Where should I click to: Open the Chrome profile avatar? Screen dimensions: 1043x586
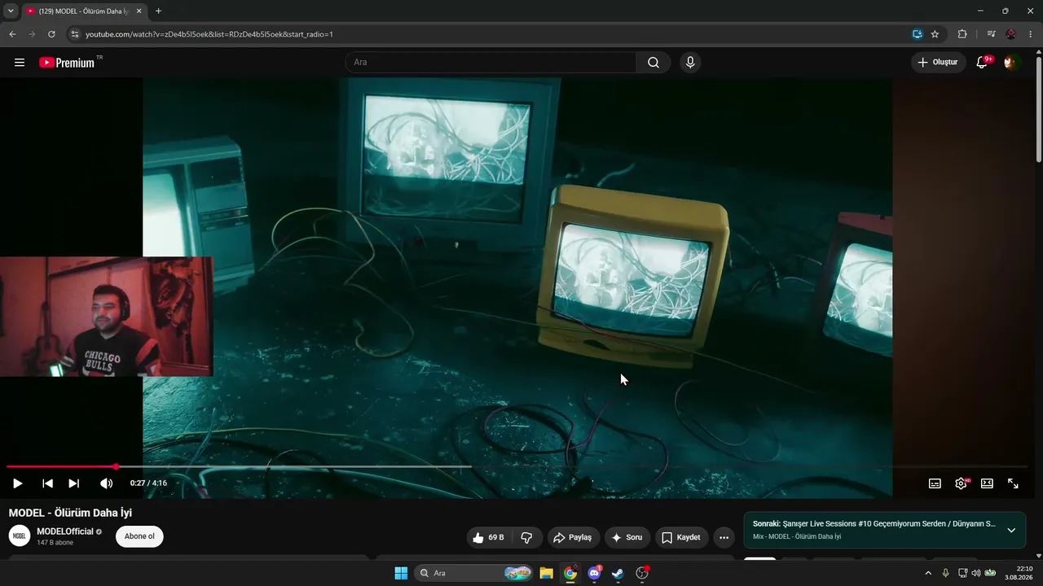[x=1011, y=34]
